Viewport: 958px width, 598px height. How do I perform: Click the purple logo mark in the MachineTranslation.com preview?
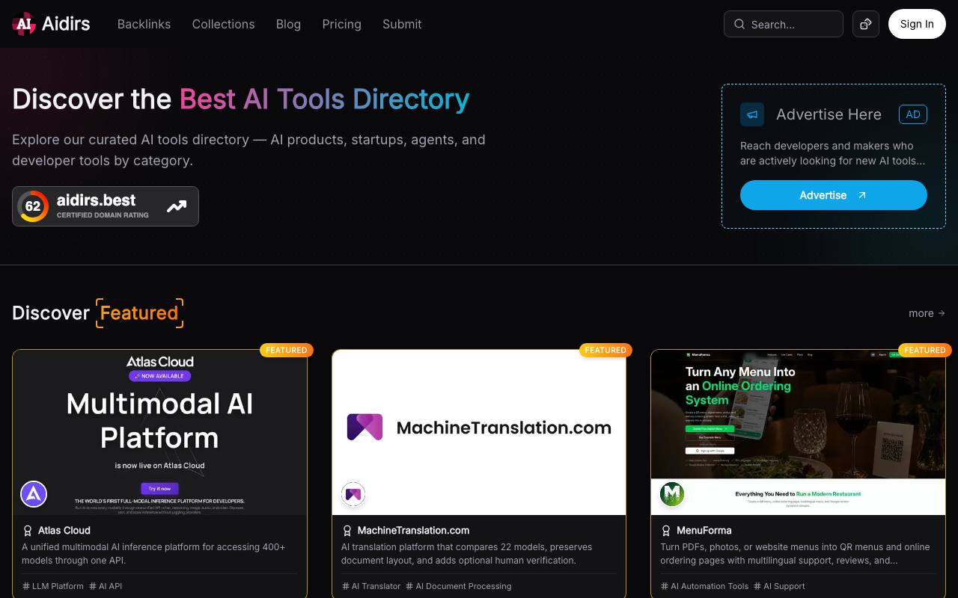pyautogui.click(x=365, y=427)
